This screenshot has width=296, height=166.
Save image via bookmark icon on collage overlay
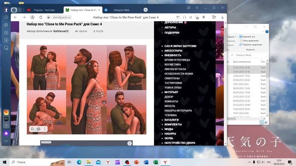[32, 129]
